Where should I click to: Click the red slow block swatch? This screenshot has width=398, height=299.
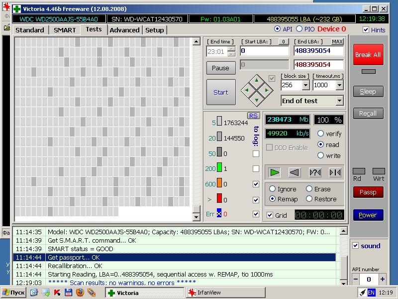(219, 198)
